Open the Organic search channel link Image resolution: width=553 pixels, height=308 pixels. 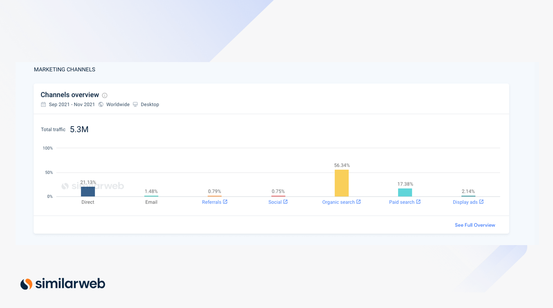[338, 202]
